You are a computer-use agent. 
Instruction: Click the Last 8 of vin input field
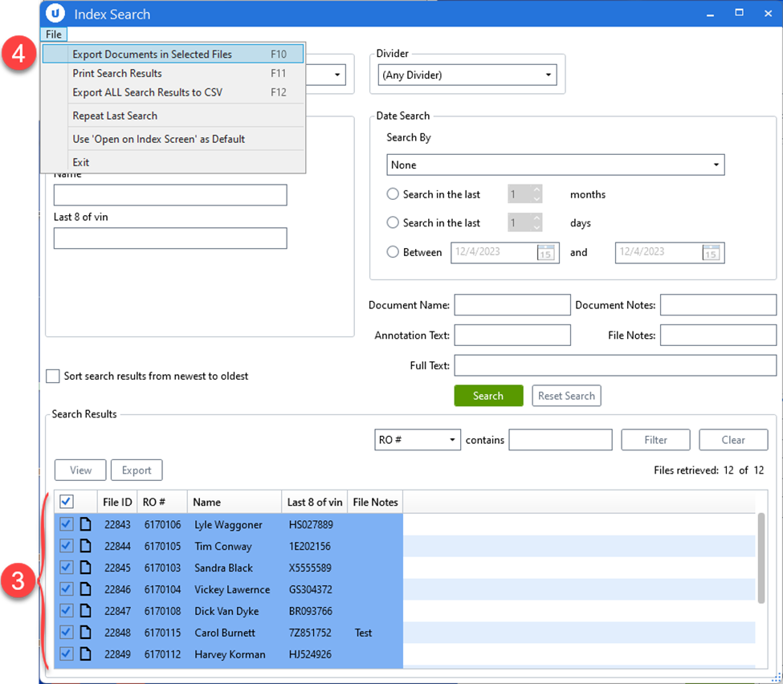170,238
